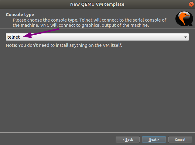Open the console type combo box
195x145 pixels.
coord(97,37)
